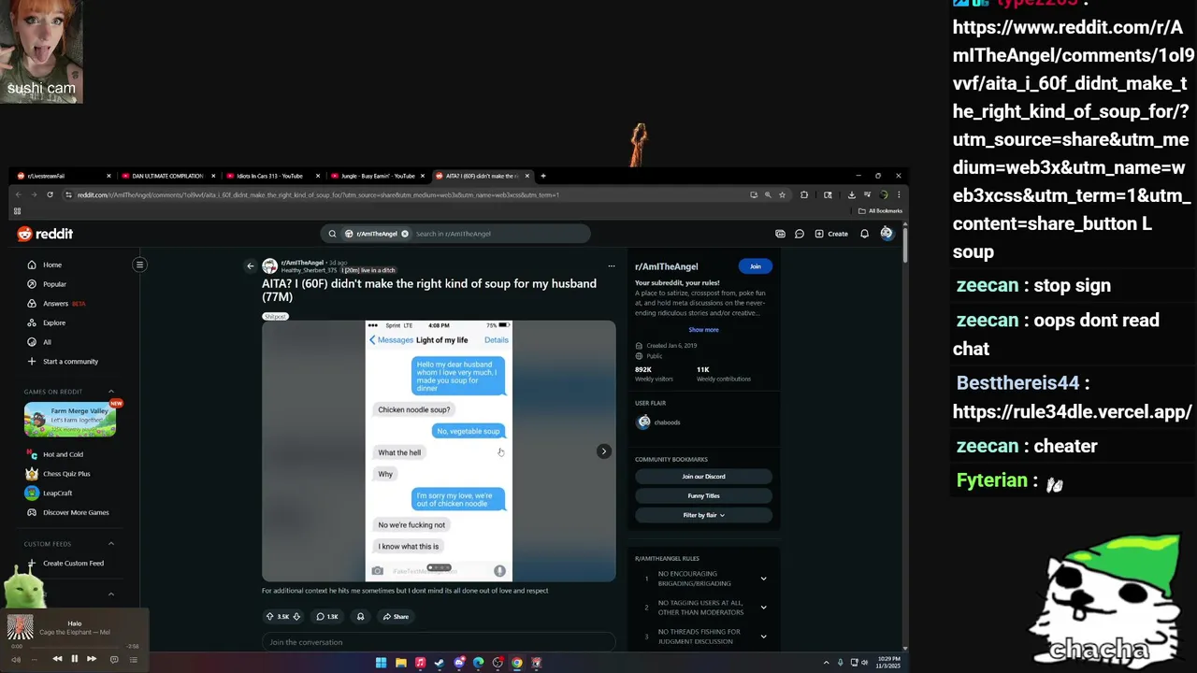1197x673 pixels.
Task: Click Create Custom Feed
Action: [x=73, y=564]
